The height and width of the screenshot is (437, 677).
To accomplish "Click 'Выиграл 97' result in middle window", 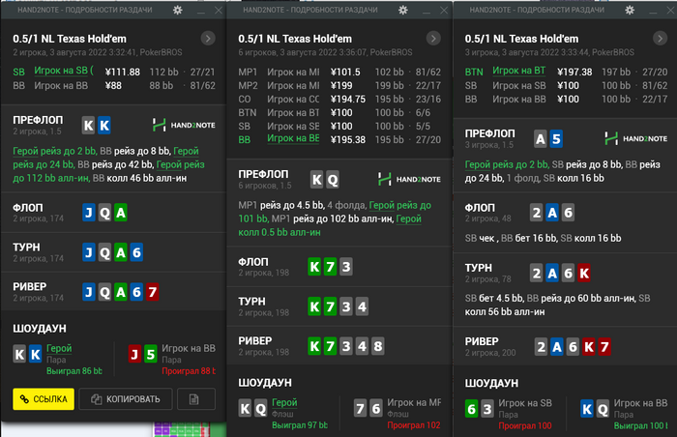I will [x=300, y=425].
